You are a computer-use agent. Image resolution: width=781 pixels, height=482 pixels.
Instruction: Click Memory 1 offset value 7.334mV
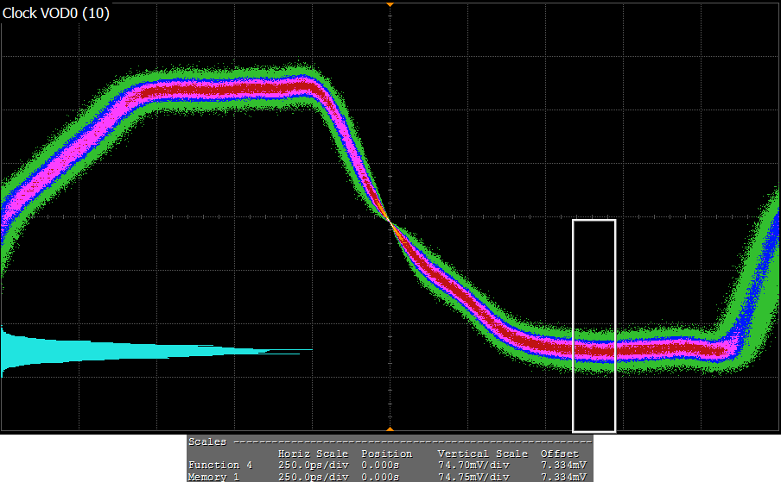563,477
